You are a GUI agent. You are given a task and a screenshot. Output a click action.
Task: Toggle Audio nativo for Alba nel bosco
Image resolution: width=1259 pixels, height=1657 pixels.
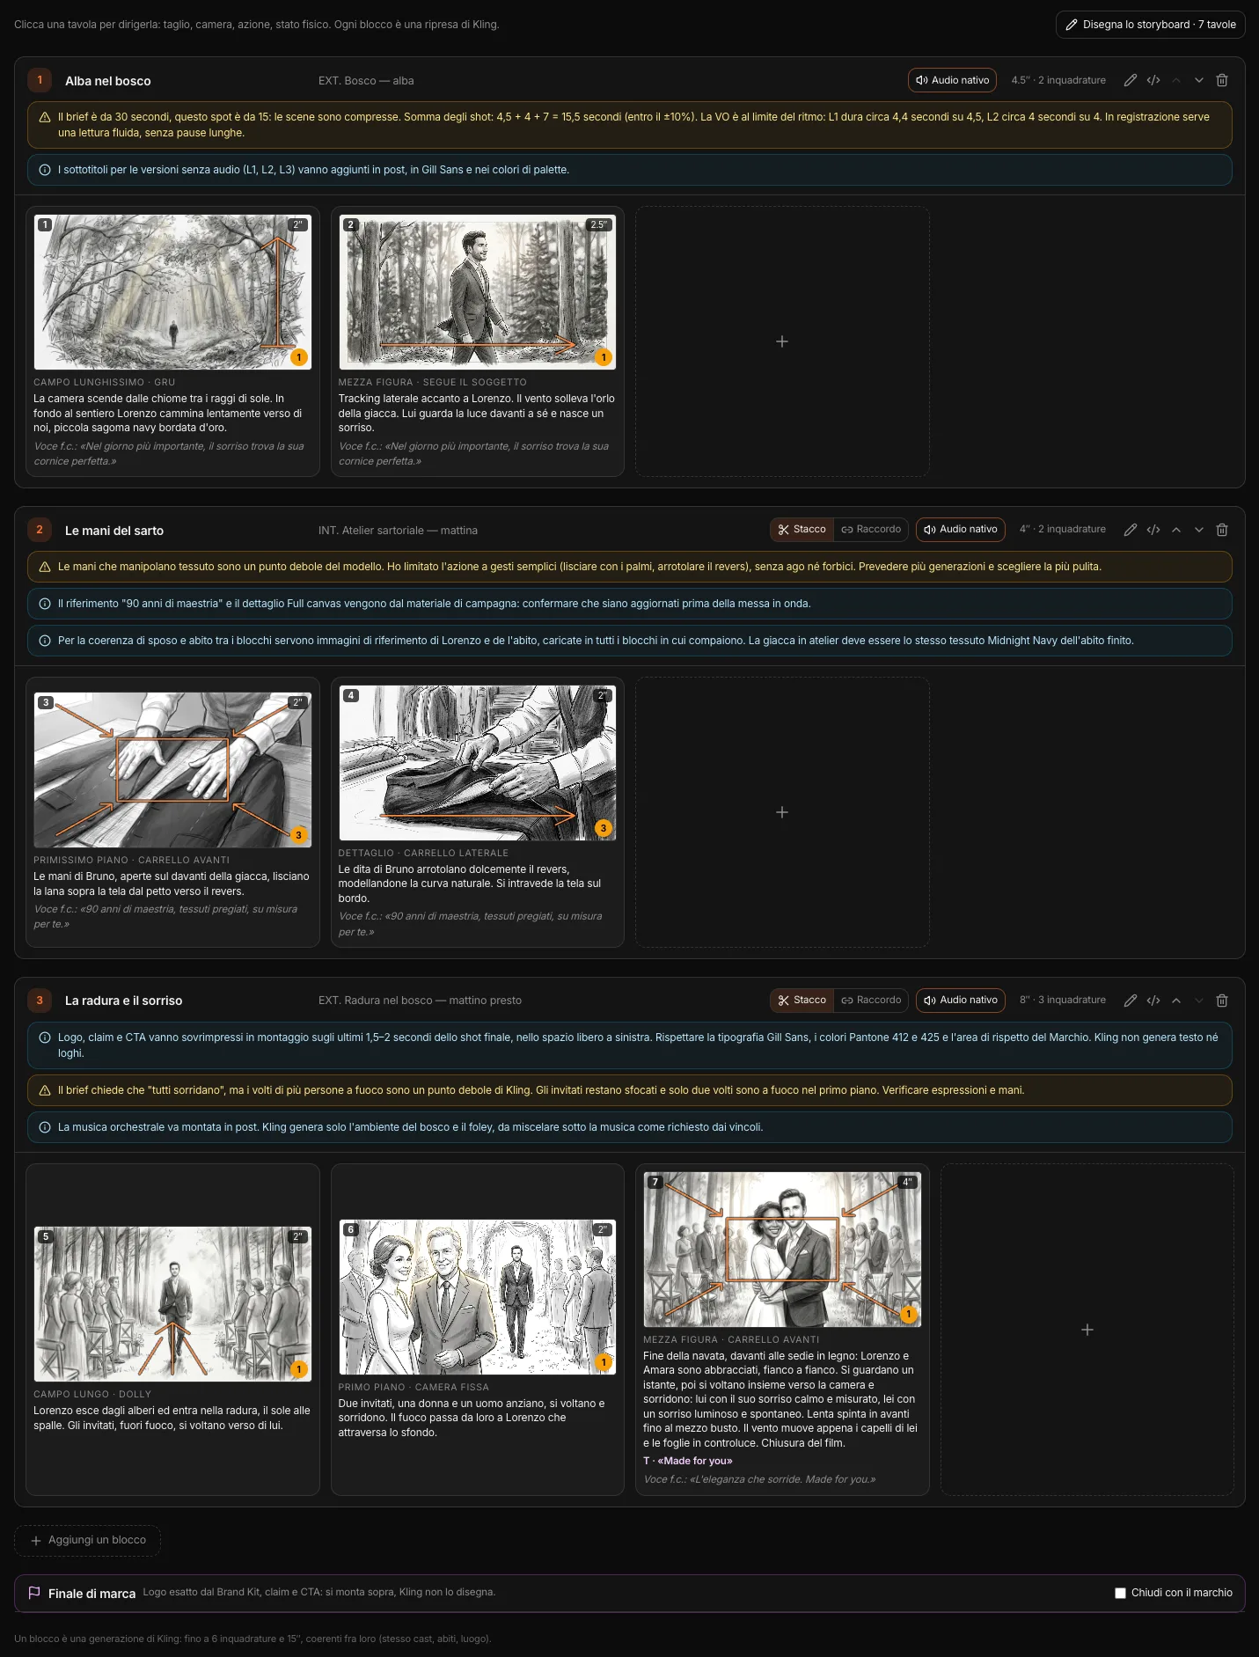[952, 80]
